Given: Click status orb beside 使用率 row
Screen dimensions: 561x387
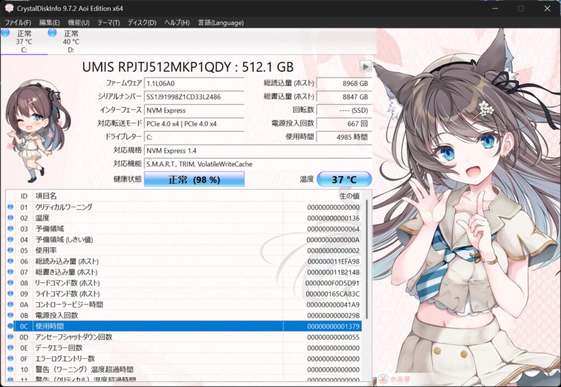Looking at the screenshot, I should (x=10, y=251).
